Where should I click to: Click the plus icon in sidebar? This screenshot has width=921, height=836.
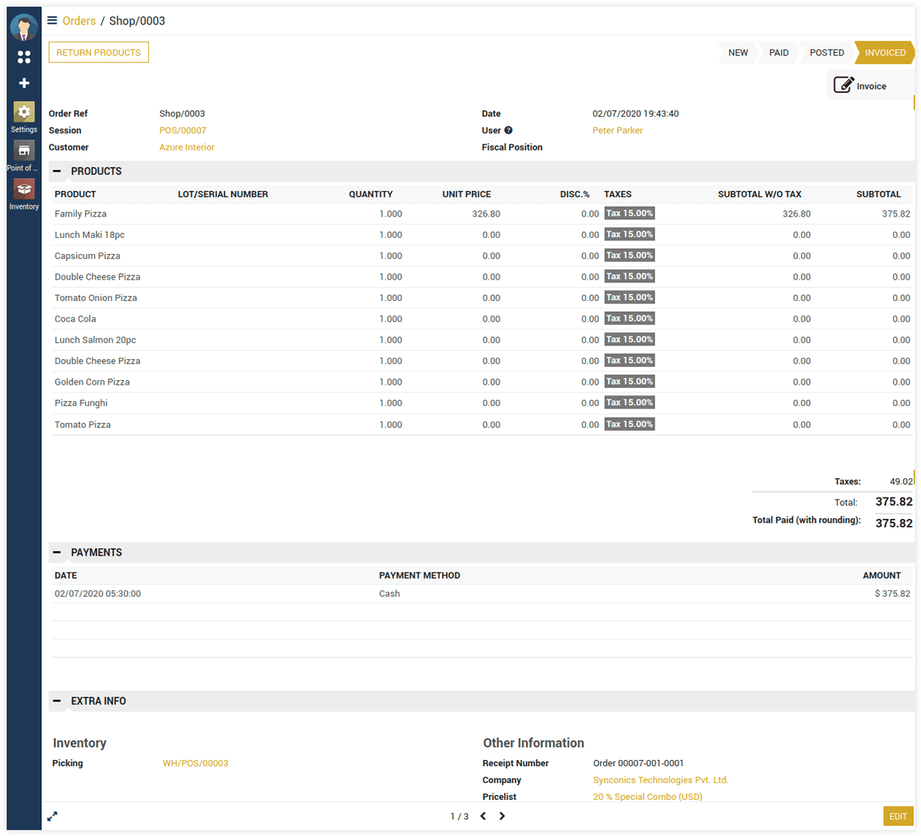tap(24, 83)
